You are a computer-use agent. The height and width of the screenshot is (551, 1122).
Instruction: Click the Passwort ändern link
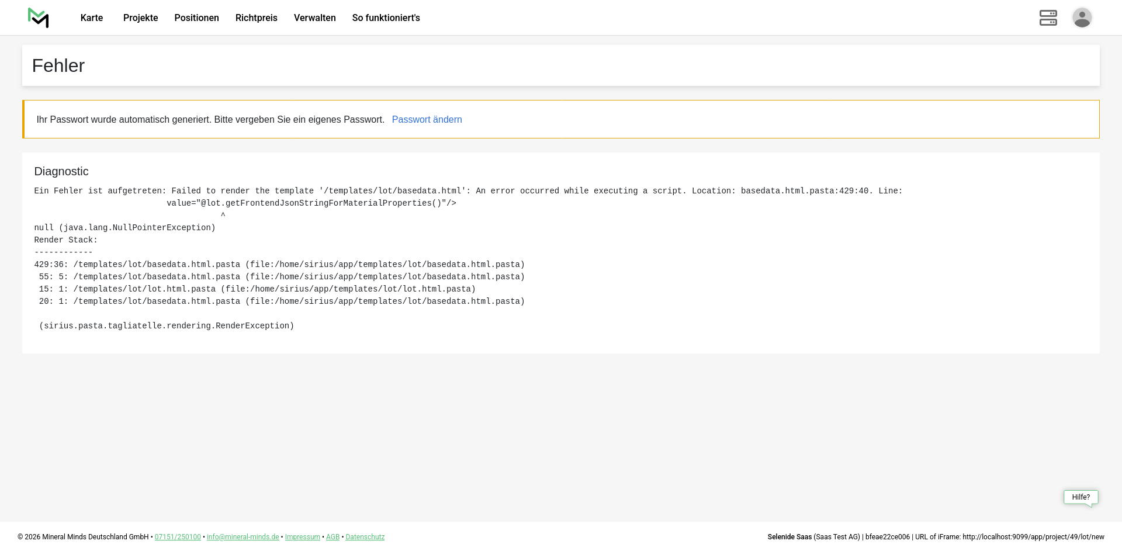(427, 120)
